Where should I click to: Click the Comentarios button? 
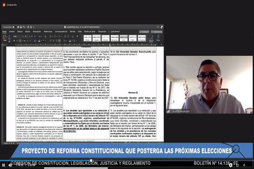157,31
